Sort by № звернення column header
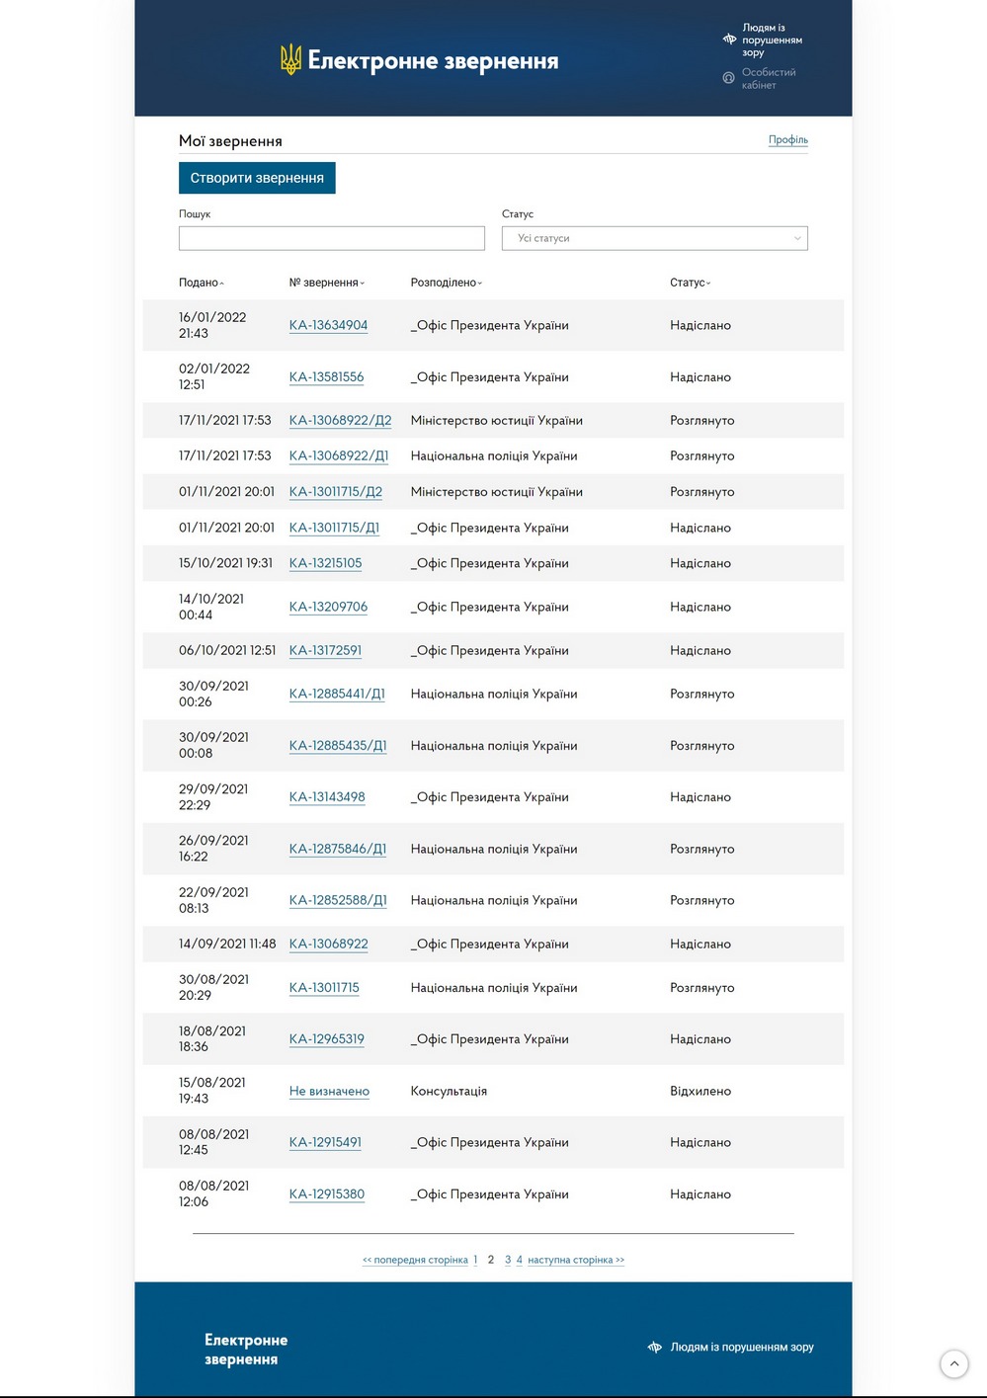The width and height of the screenshot is (987, 1398). tap(327, 283)
